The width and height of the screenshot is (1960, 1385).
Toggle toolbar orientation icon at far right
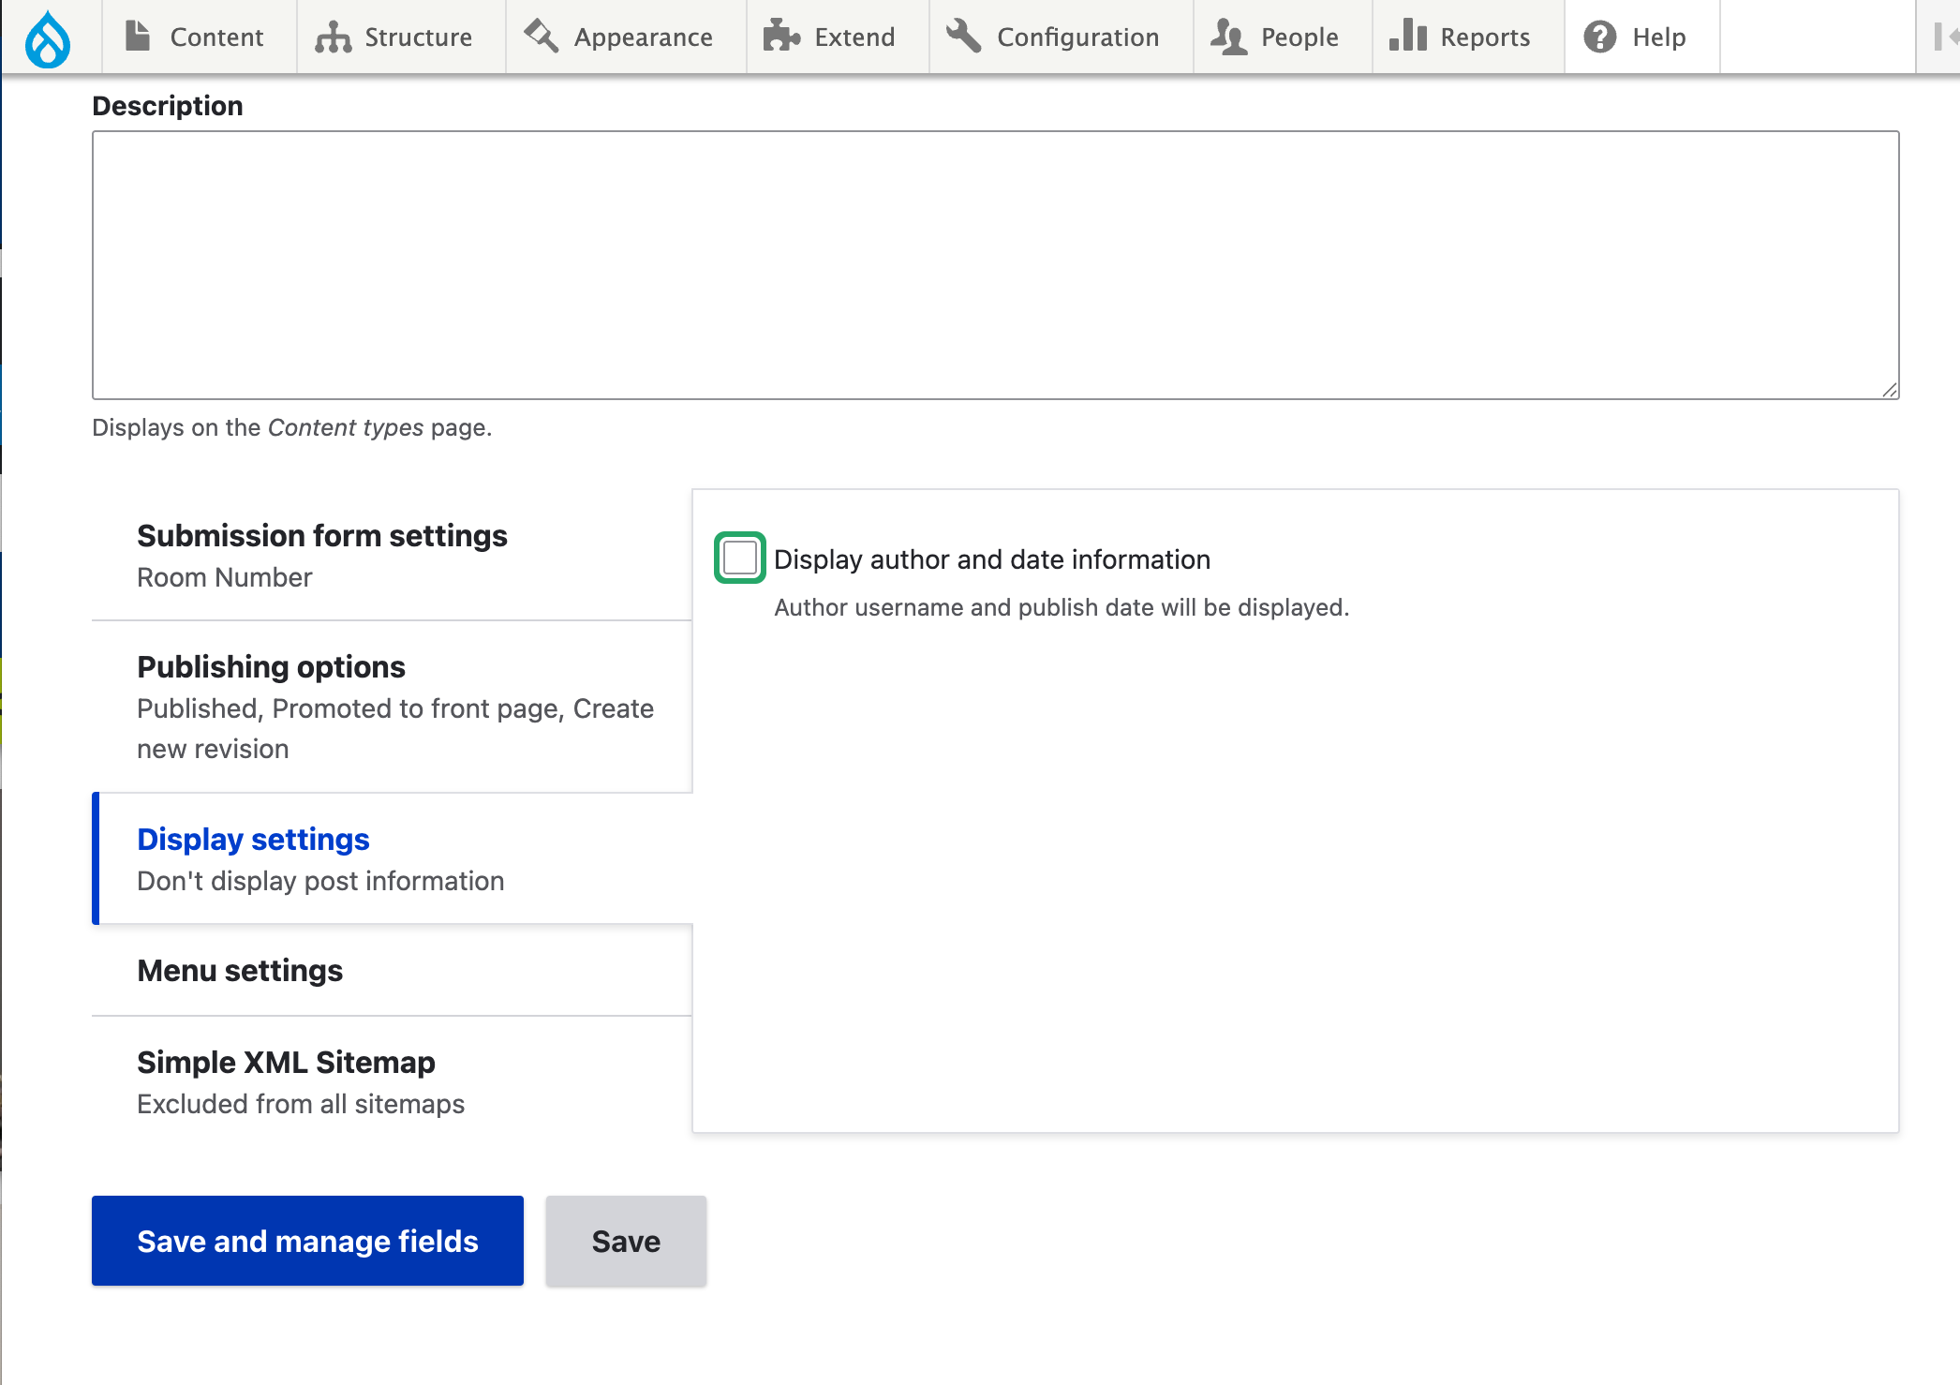pos(1945,37)
